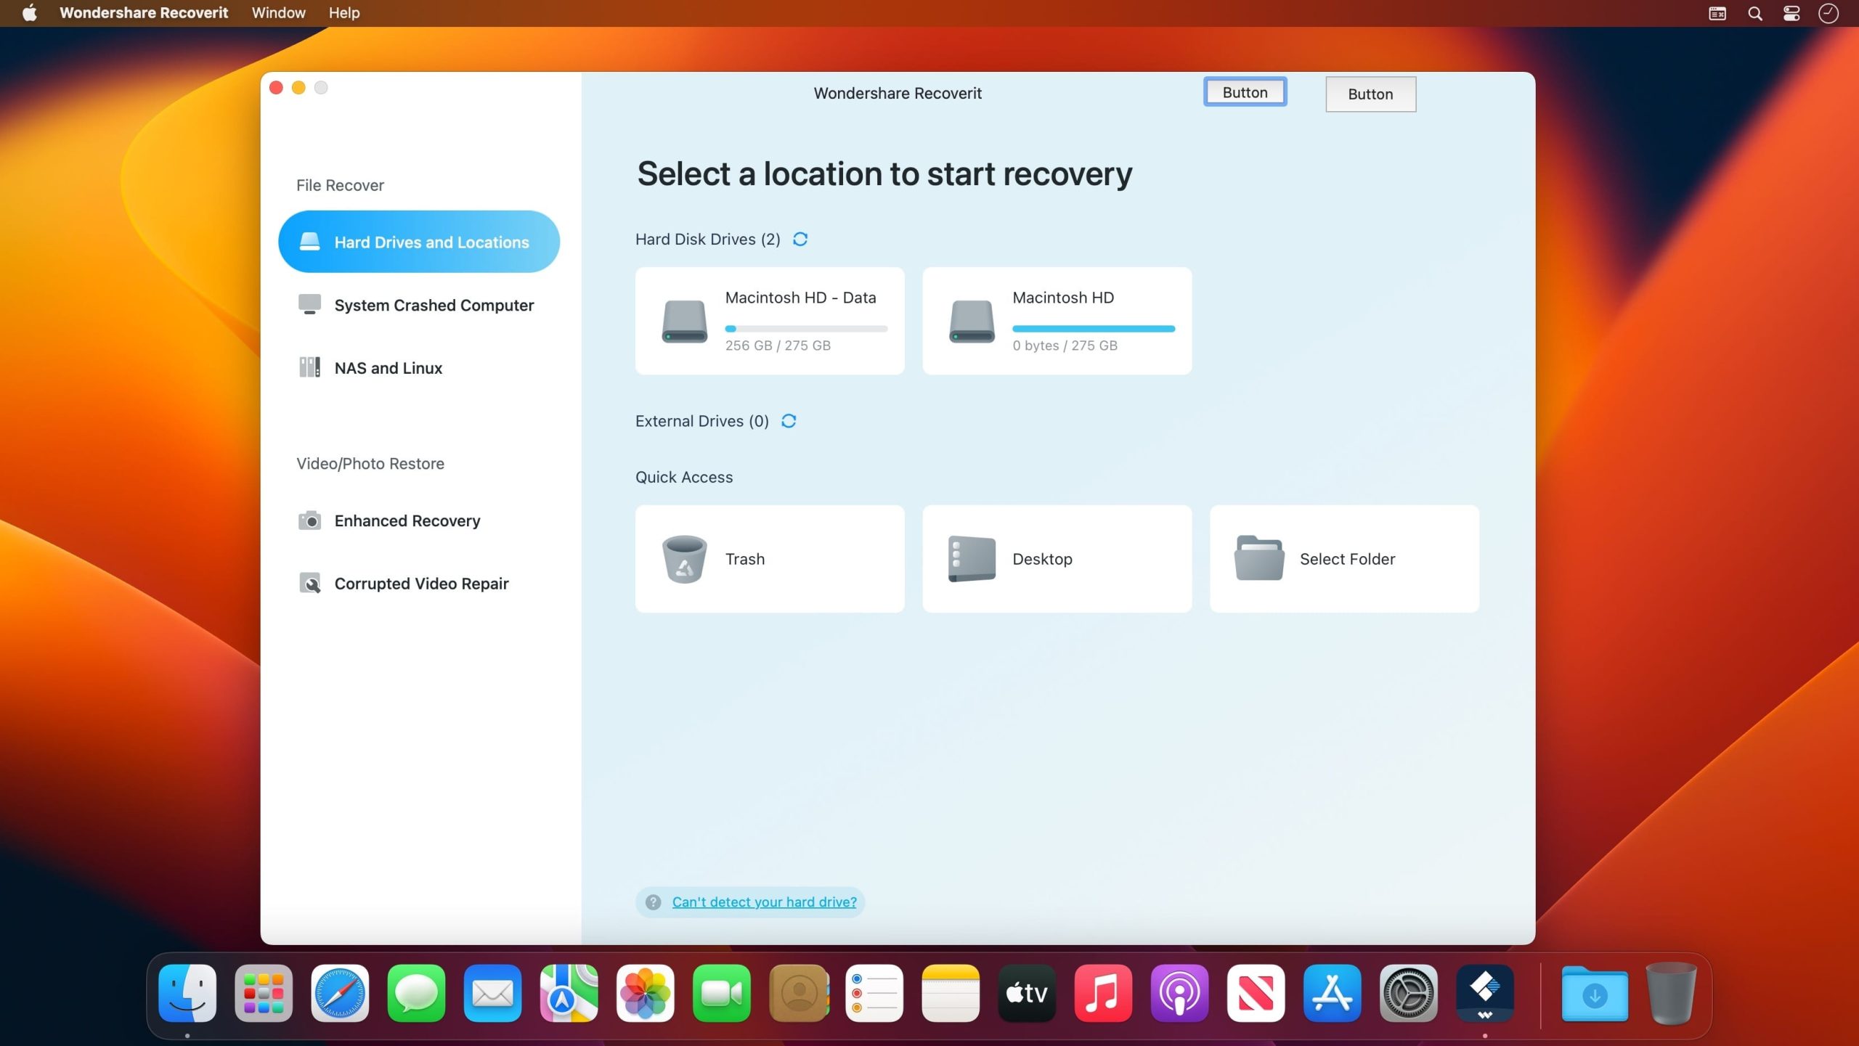Open the Help menu
Screen dimensions: 1859x1046
point(344,13)
